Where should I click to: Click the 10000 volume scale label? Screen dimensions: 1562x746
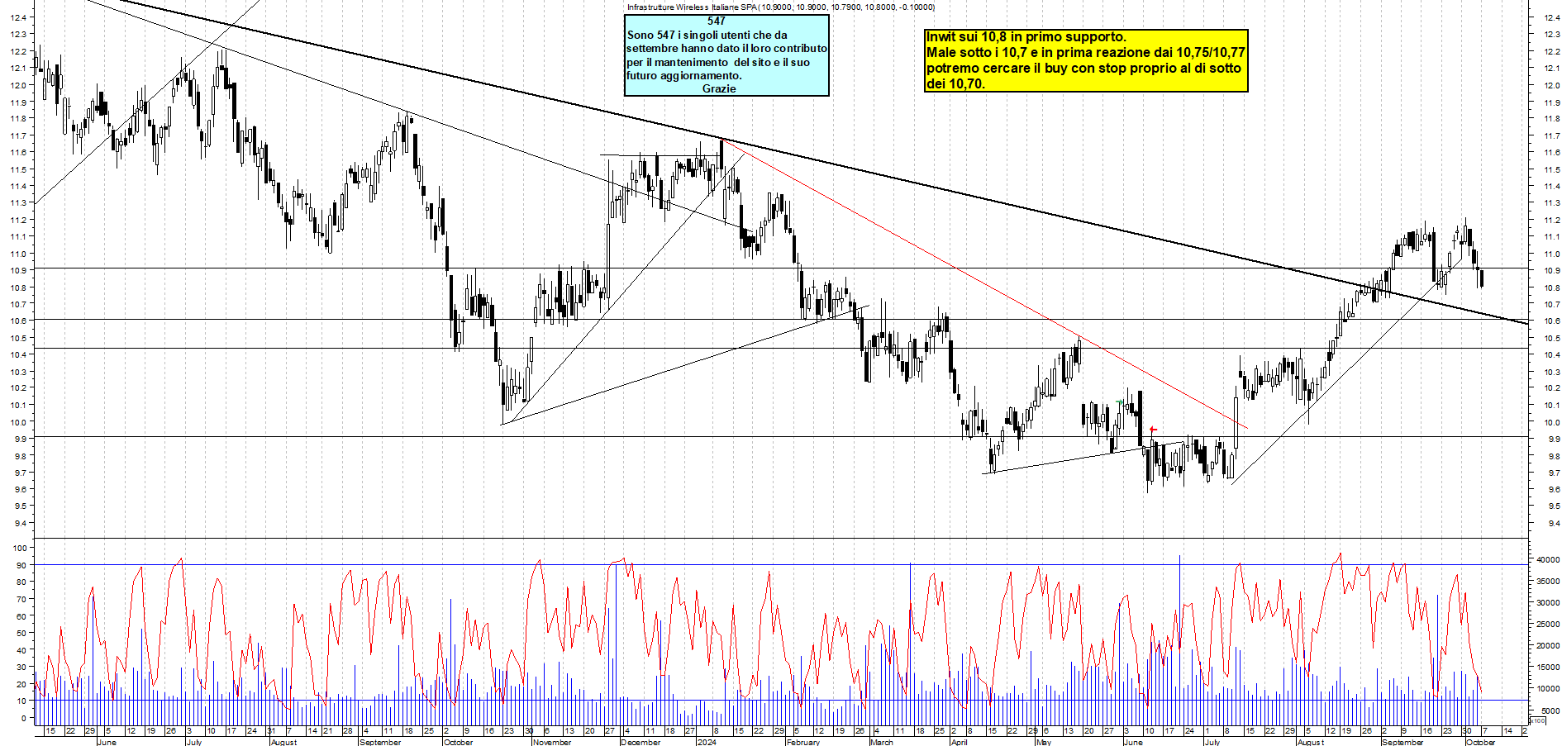[x=1547, y=688]
